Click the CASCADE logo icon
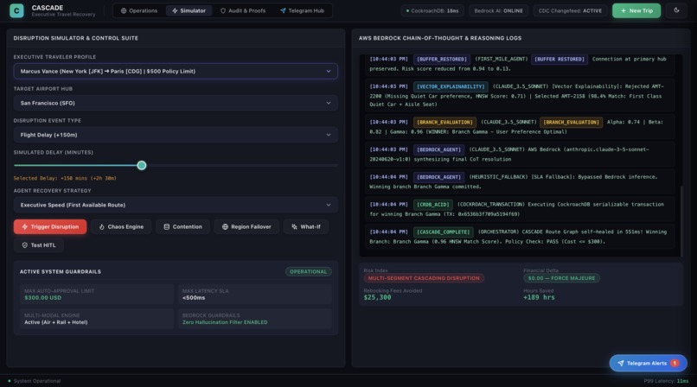Viewport: 697px width, 387px height. [16, 10]
